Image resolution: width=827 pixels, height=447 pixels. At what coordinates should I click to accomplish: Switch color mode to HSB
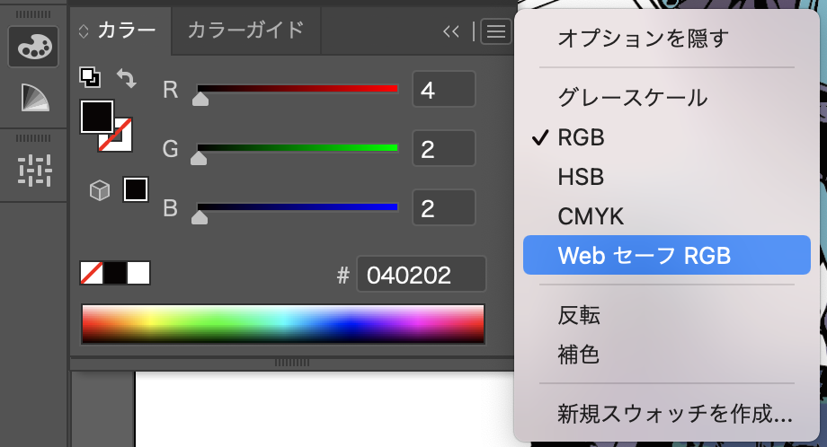point(580,177)
